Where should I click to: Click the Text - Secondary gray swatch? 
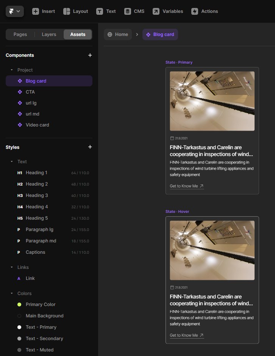click(x=19, y=339)
